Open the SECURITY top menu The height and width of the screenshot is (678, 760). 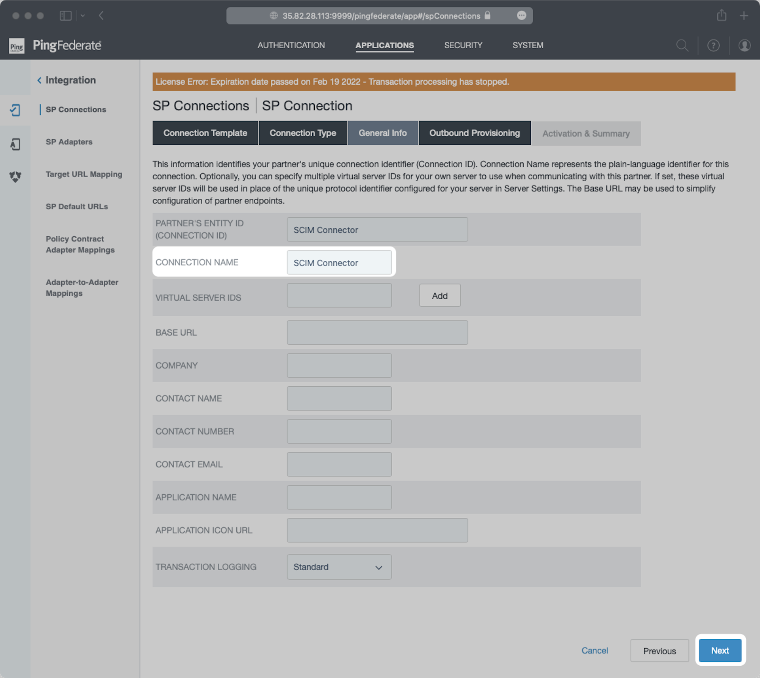(463, 45)
